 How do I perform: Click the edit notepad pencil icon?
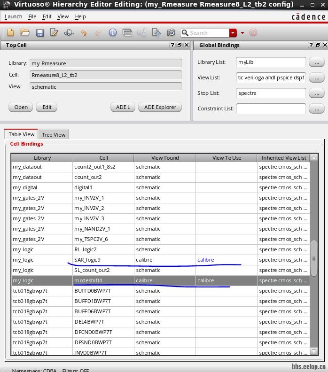point(54,32)
